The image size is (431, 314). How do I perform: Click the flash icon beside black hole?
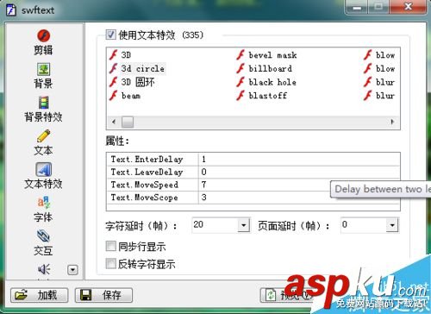(x=240, y=82)
